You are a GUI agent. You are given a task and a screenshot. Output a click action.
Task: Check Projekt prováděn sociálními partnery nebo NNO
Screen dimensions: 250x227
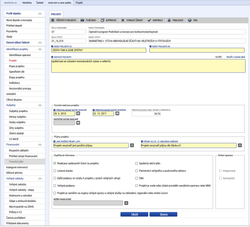point(137,185)
